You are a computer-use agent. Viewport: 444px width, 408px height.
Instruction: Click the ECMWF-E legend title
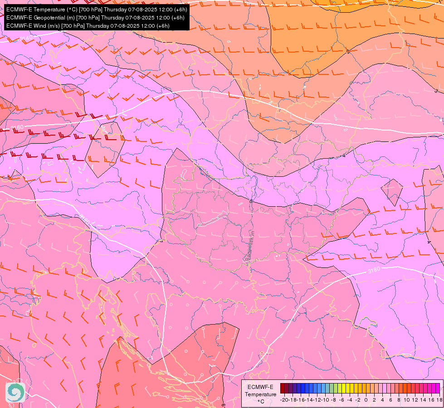(260, 387)
